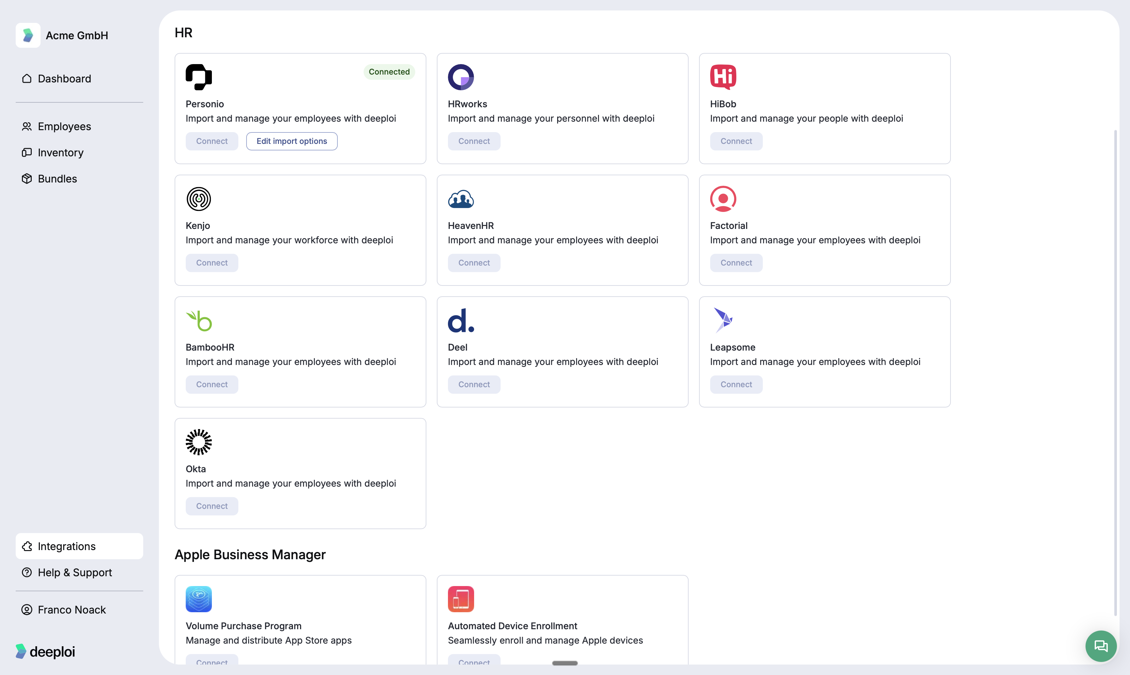Connect the Leapsome integration
Image resolution: width=1130 pixels, height=675 pixels.
point(736,384)
